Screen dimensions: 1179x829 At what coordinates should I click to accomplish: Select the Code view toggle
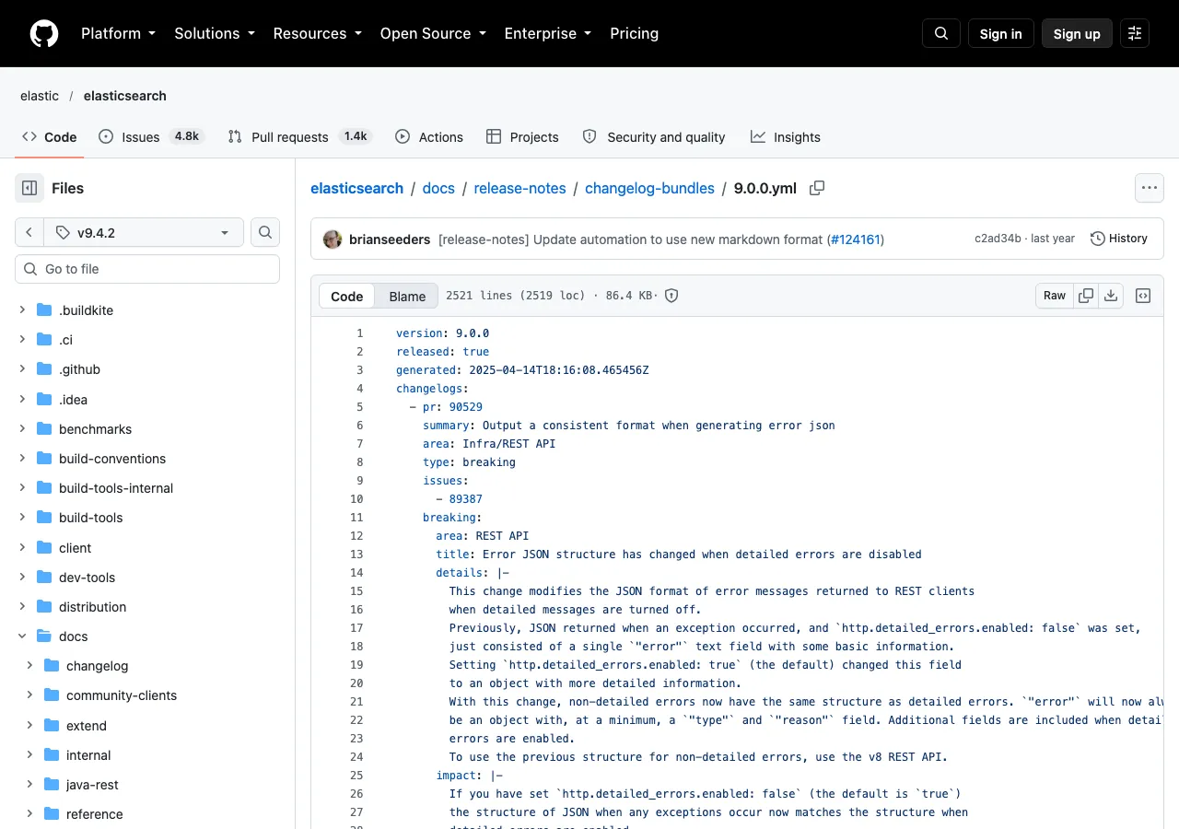coord(347,296)
